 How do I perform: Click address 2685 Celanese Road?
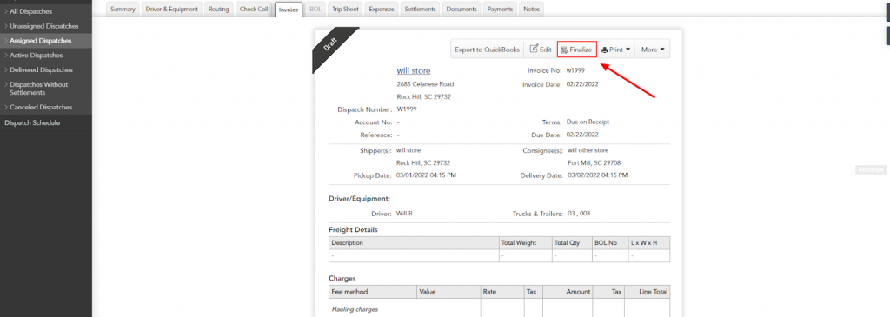click(x=425, y=84)
